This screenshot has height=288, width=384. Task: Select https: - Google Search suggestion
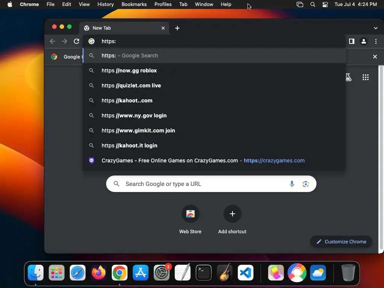[214, 55]
